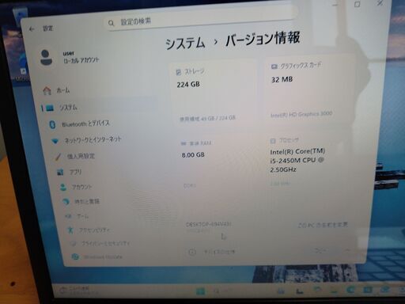Collapse the デバイスの仕様 section chevron
The width and height of the screenshot is (405, 304).
point(347,249)
